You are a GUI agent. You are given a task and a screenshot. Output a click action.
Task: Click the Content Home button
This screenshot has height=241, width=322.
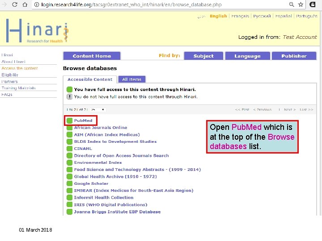92,56
